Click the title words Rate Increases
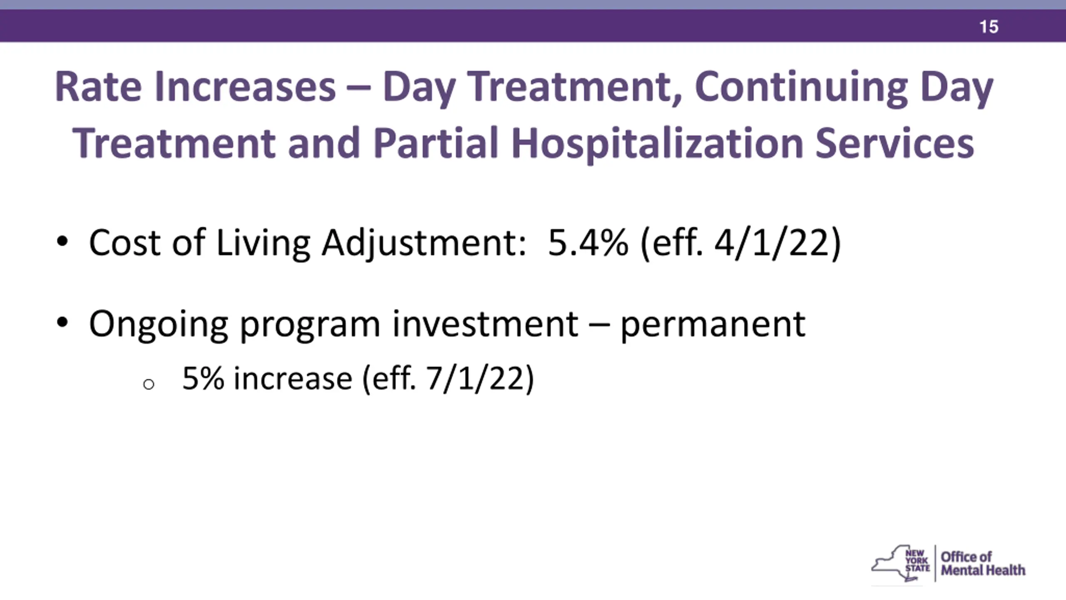 195,87
